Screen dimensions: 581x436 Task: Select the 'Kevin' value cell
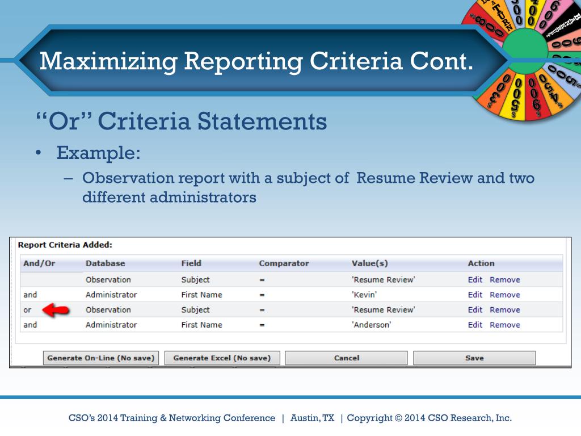tap(364, 295)
